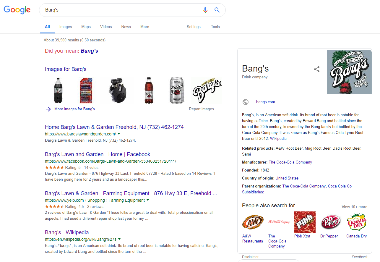
Task: Click the United States country link
Action: coord(287,178)
